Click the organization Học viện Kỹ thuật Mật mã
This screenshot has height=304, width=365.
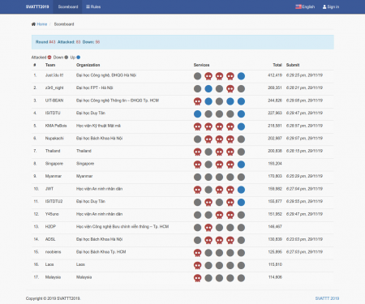point(98,126)
